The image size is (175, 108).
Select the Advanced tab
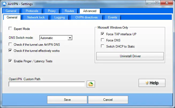[x=90, y=11]
